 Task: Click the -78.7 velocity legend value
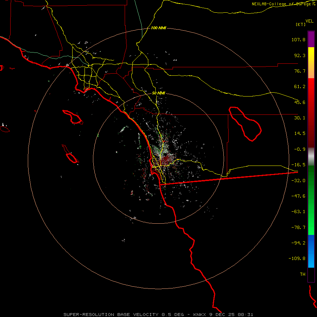tap(298, 228)
